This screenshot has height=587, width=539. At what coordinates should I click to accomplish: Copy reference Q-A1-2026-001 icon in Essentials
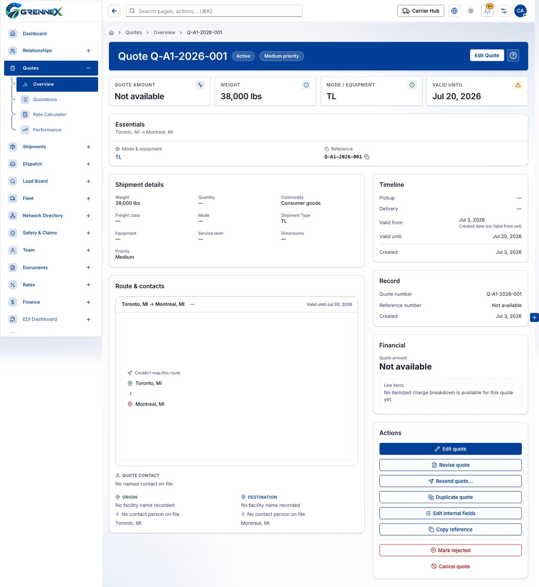click(x=367, y=157)
